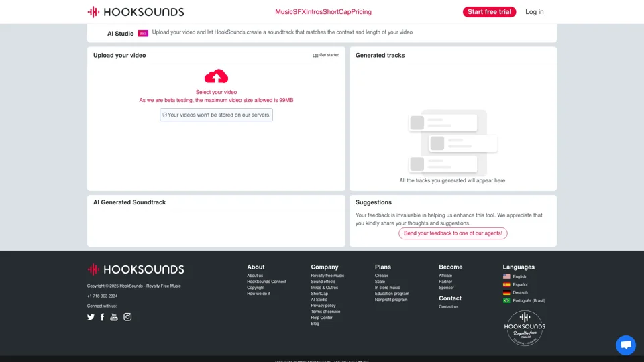Open Sponsor footer link
Viewport: 644px width, 362px height.
point(446,288)
